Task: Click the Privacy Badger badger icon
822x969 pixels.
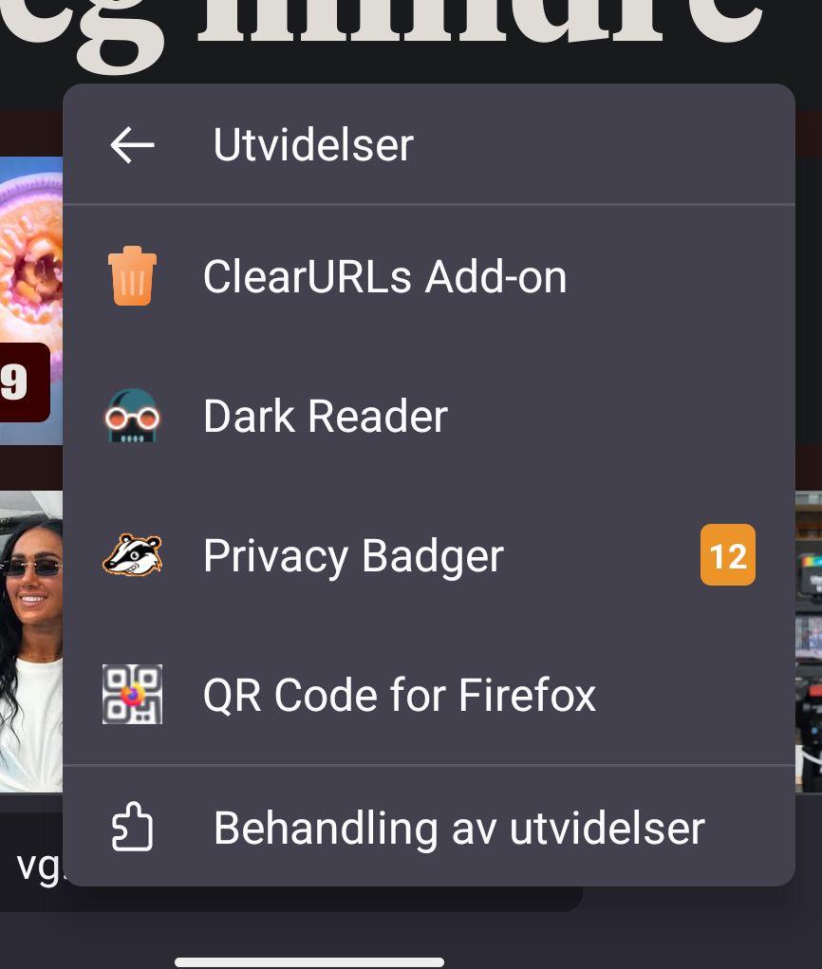Action: click(x=132, y=555)
